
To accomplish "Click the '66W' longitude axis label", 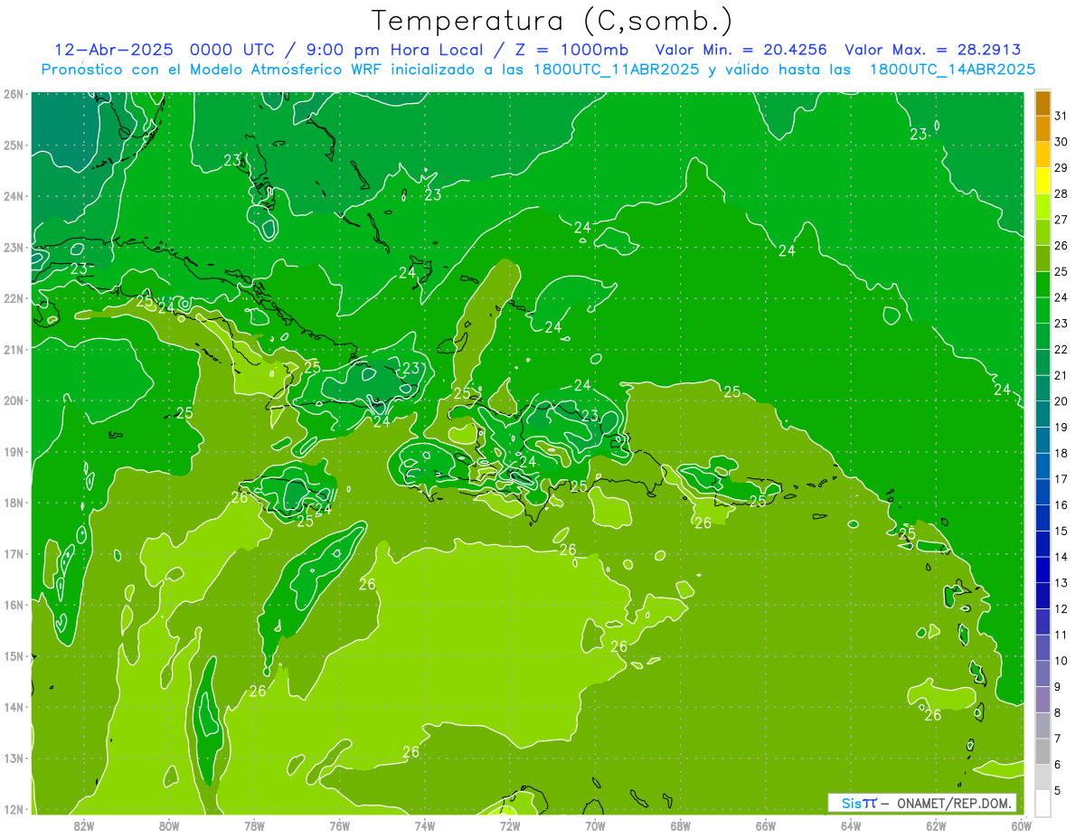I will coord(765,825).
